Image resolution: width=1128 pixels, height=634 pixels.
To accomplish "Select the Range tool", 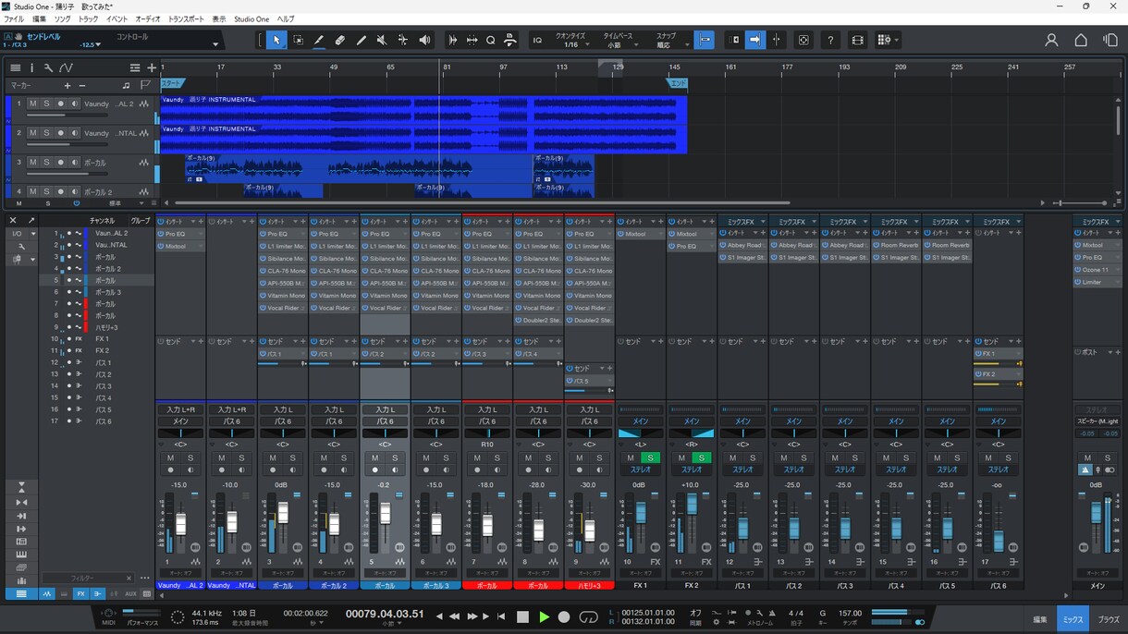I will (x=298, y=41).
